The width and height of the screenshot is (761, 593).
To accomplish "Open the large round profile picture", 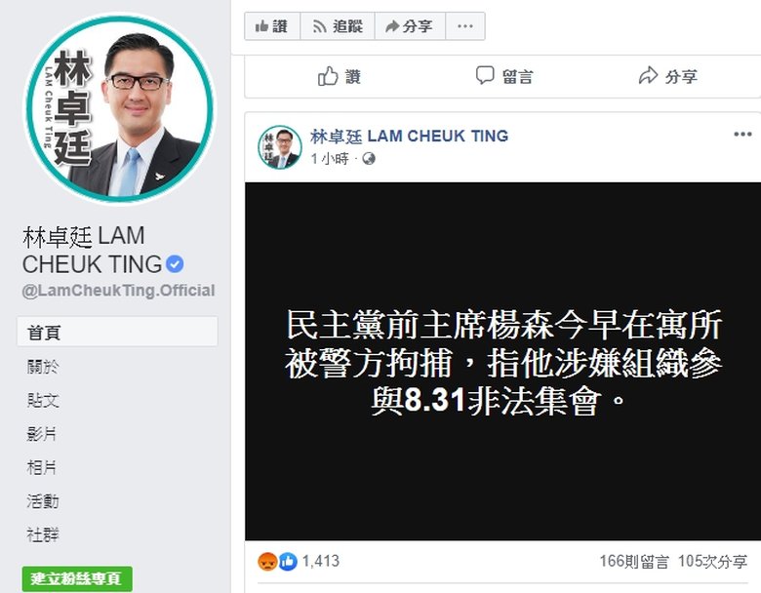I will click(x=119, y=108).
